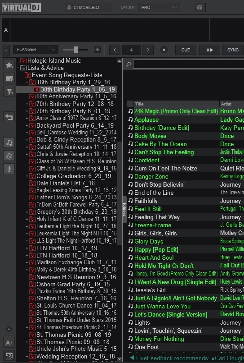
Task: Select the song Glory Days
Action: click(x=149, y=241)
